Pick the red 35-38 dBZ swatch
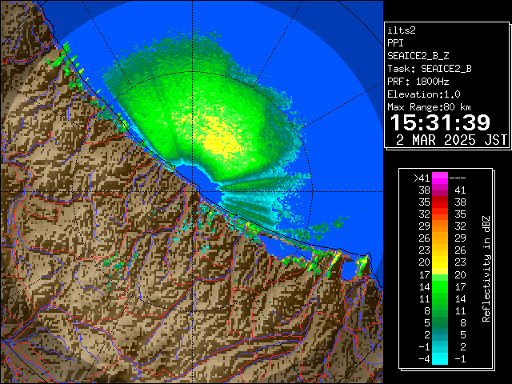Image resolution: width=512 pixels, height=384 pixels. [440, 202]
